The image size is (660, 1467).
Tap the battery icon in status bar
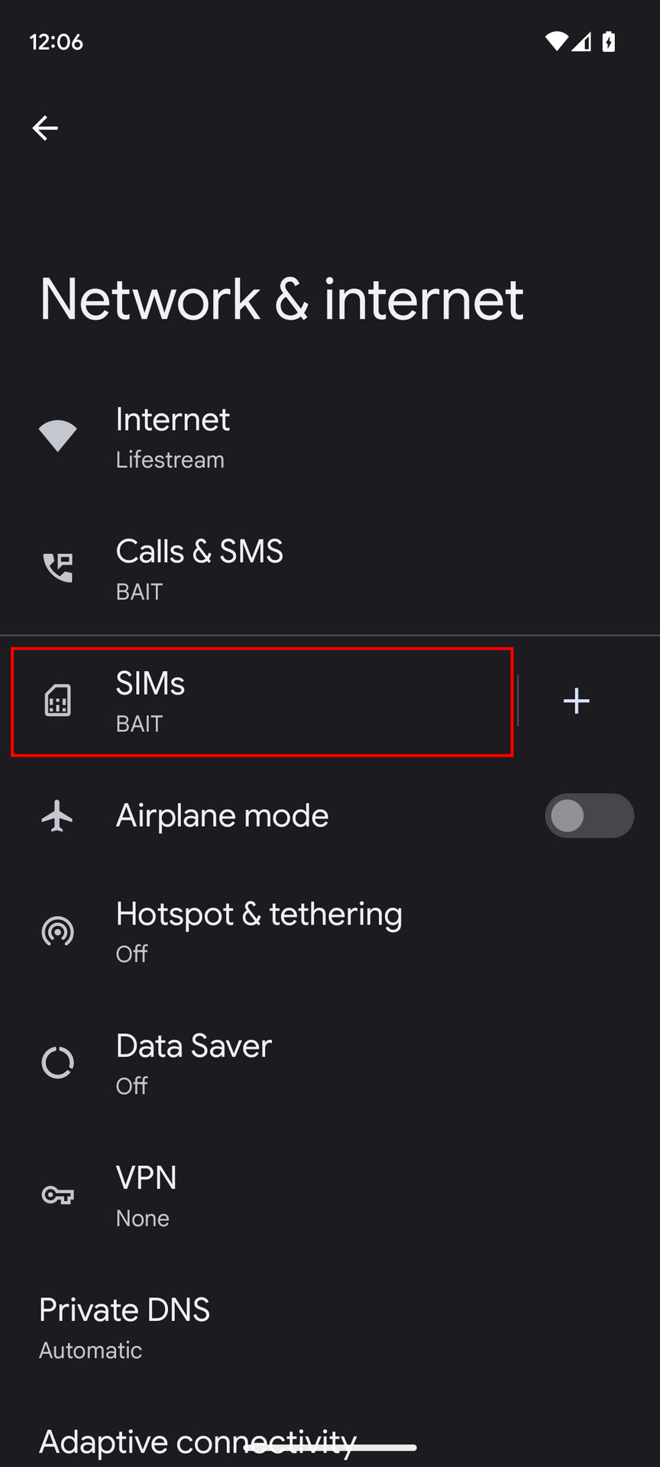tap(609, 41)
